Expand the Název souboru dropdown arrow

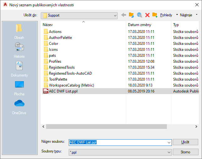(x=169, y=142)
